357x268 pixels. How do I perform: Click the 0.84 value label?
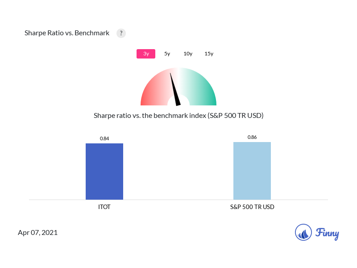click(104, 138)
